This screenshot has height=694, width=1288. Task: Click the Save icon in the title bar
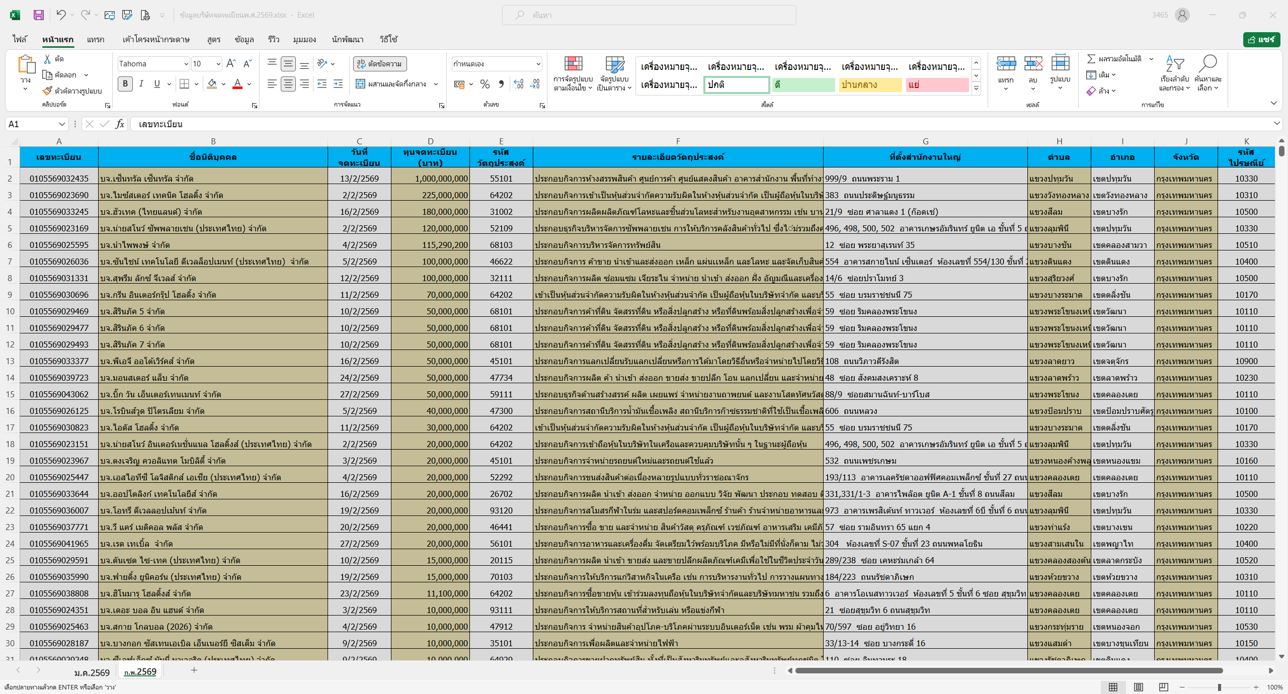(39, 15)
